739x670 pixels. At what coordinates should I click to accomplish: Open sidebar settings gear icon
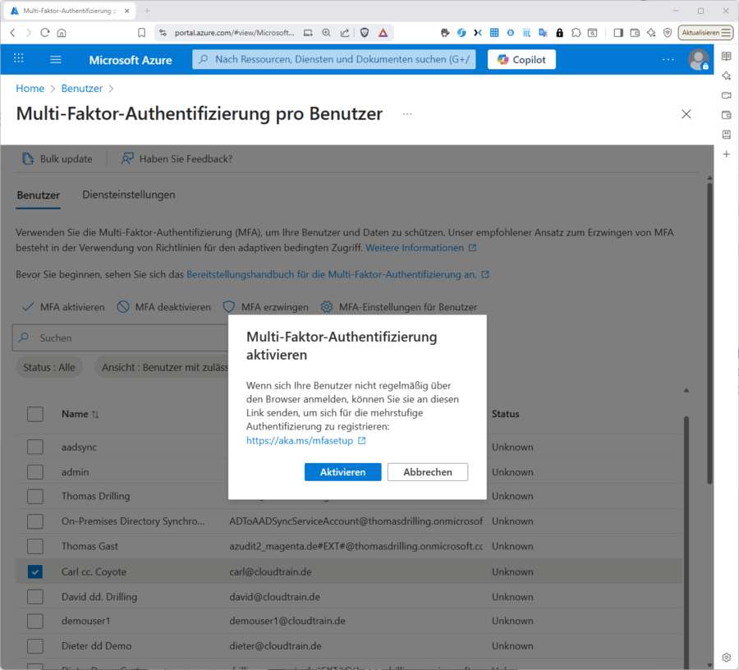pos(727,658)
